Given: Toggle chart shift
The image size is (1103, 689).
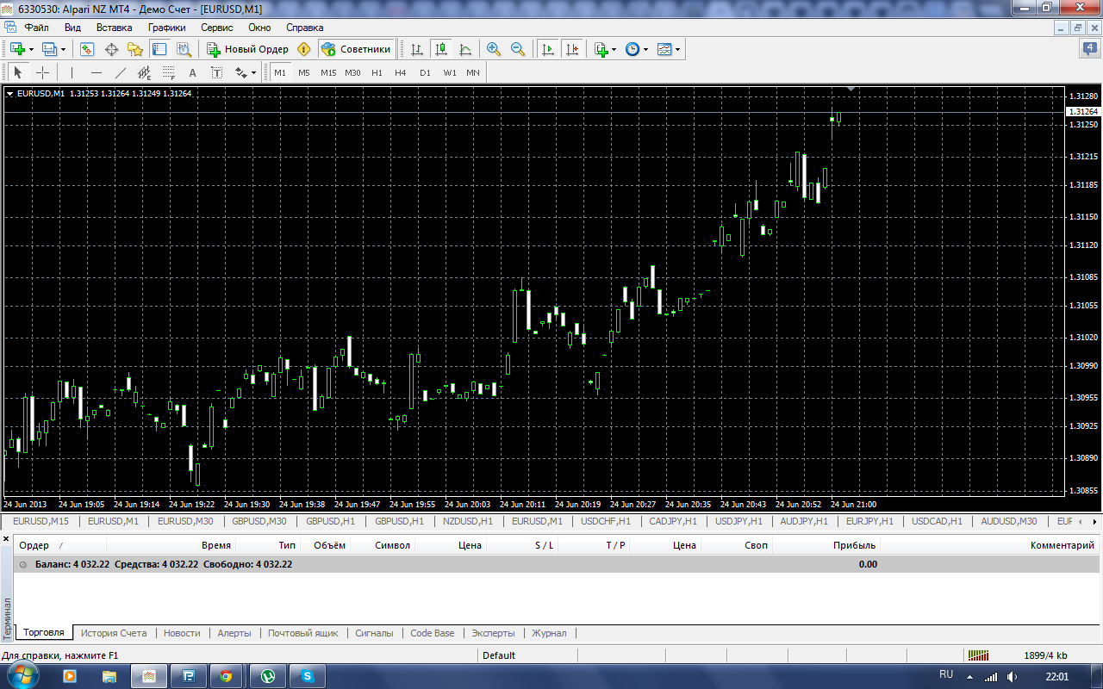Looking at the screenshot, I should (571, 49).
